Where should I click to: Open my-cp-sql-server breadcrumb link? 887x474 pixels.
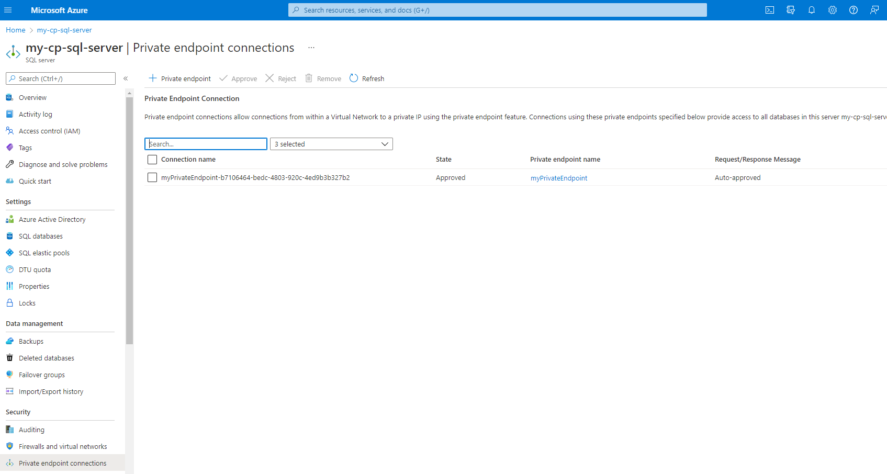64,30
